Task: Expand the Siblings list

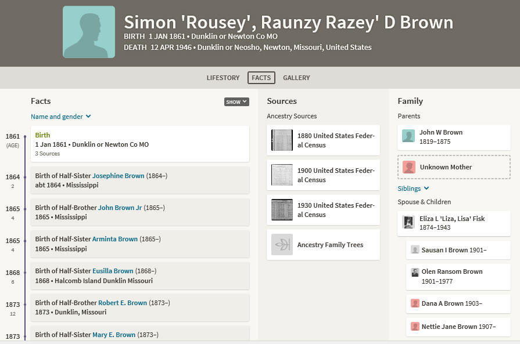Action: tap(413, 189)
